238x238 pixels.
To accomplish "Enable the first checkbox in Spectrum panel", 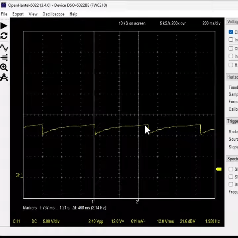I will click(x=231, y=169).
